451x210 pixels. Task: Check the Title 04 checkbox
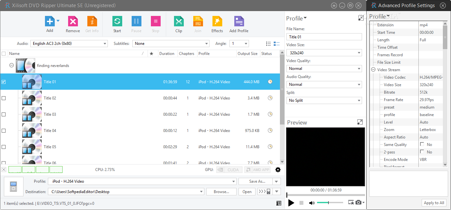coord(4,131)
